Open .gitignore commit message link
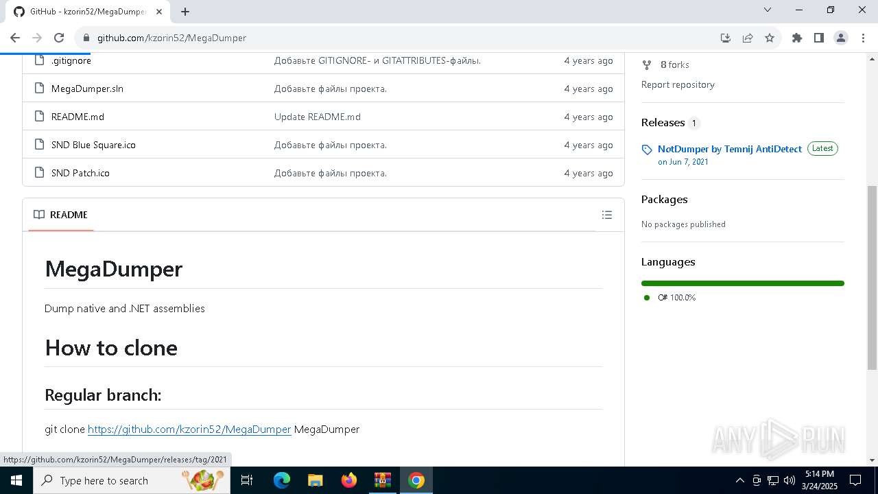The height and width of the screenshot is (494, 878). coord(377,60)
